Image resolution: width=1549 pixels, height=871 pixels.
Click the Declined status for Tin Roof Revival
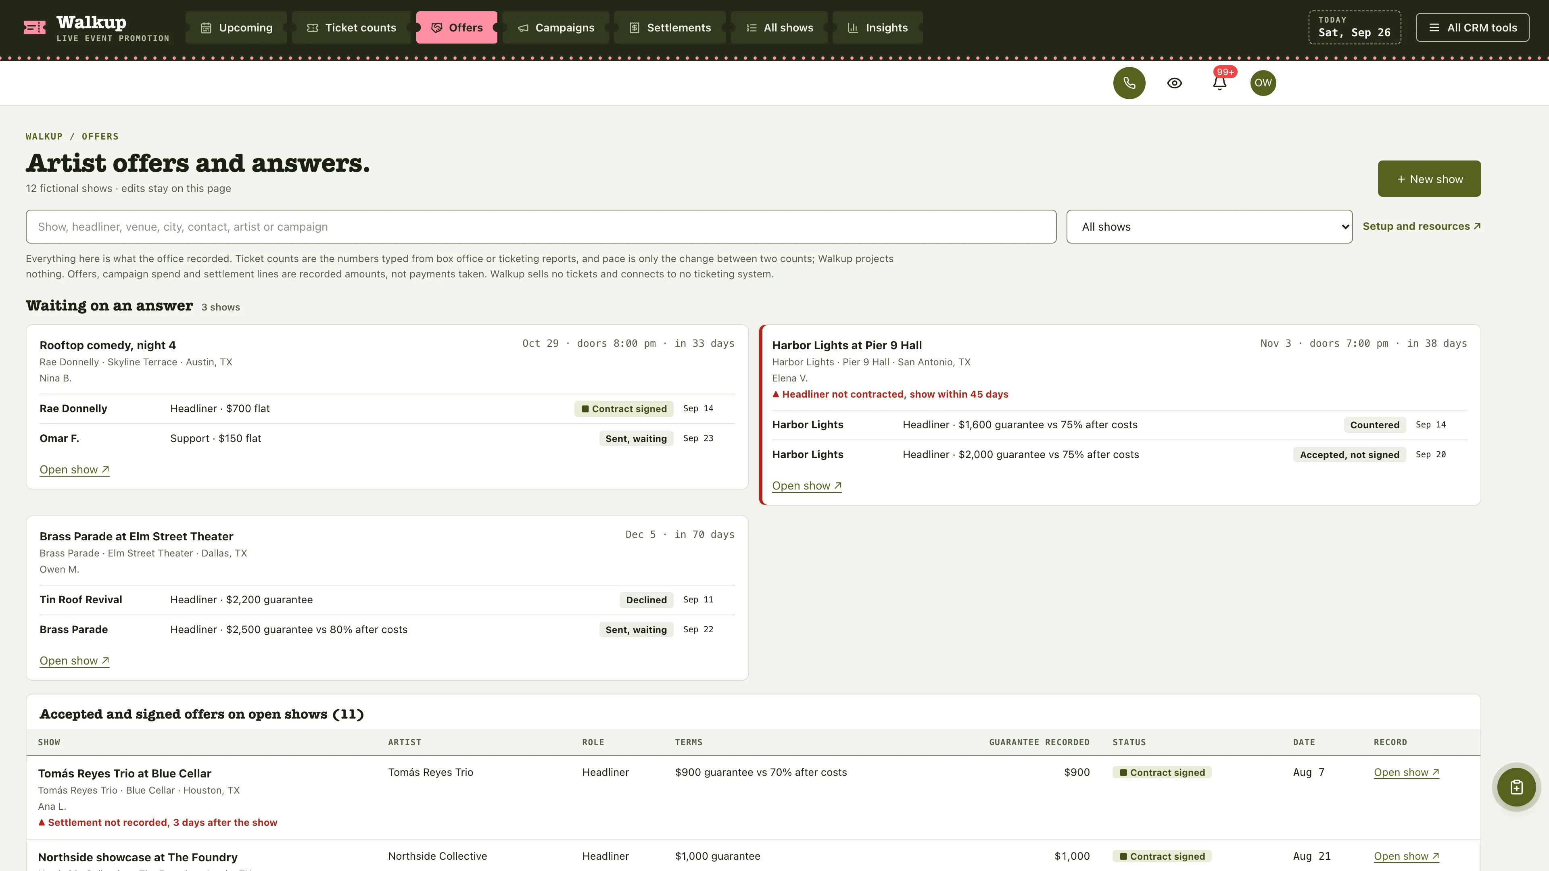[x=646, y=600]
